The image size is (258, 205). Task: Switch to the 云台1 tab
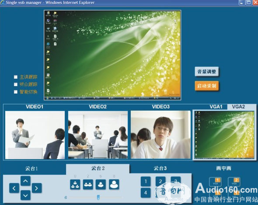coord(31,168)
